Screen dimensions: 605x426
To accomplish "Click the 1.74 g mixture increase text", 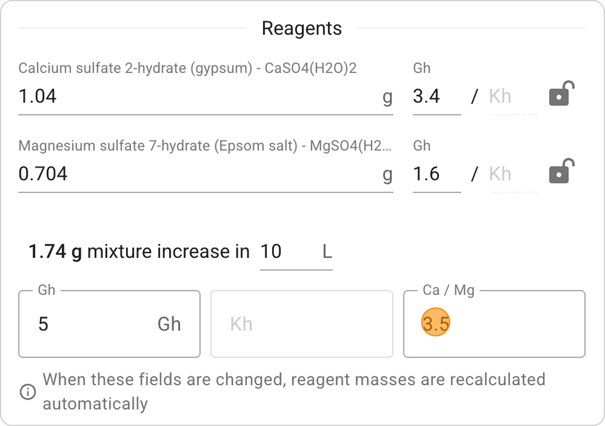I will tap(139, 251).
